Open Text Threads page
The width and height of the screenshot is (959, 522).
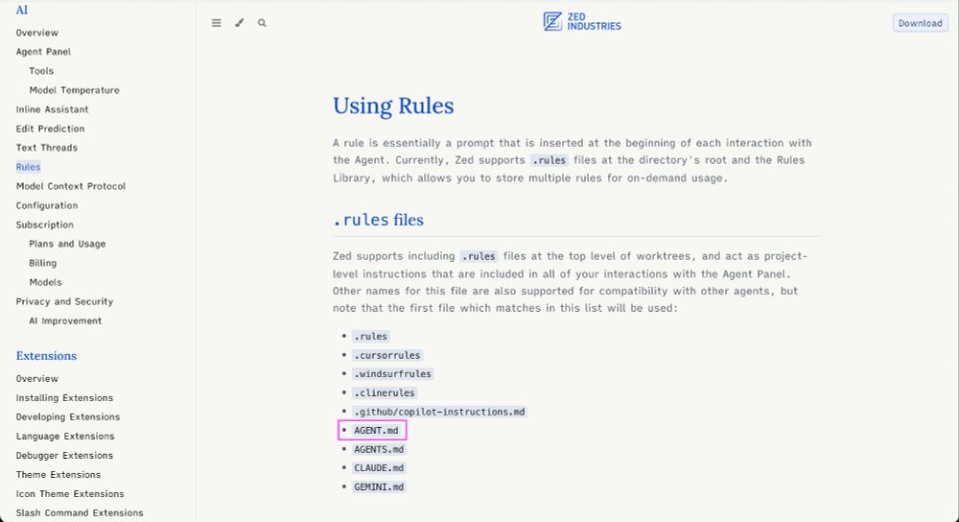click(46, 148)
